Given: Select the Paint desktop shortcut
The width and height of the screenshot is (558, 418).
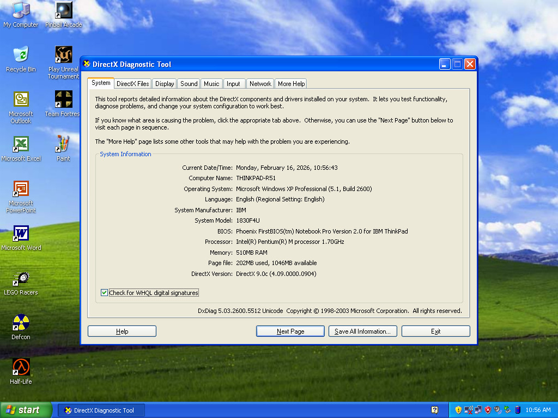Looking at the screenshot, I should [x=63, y=149].
